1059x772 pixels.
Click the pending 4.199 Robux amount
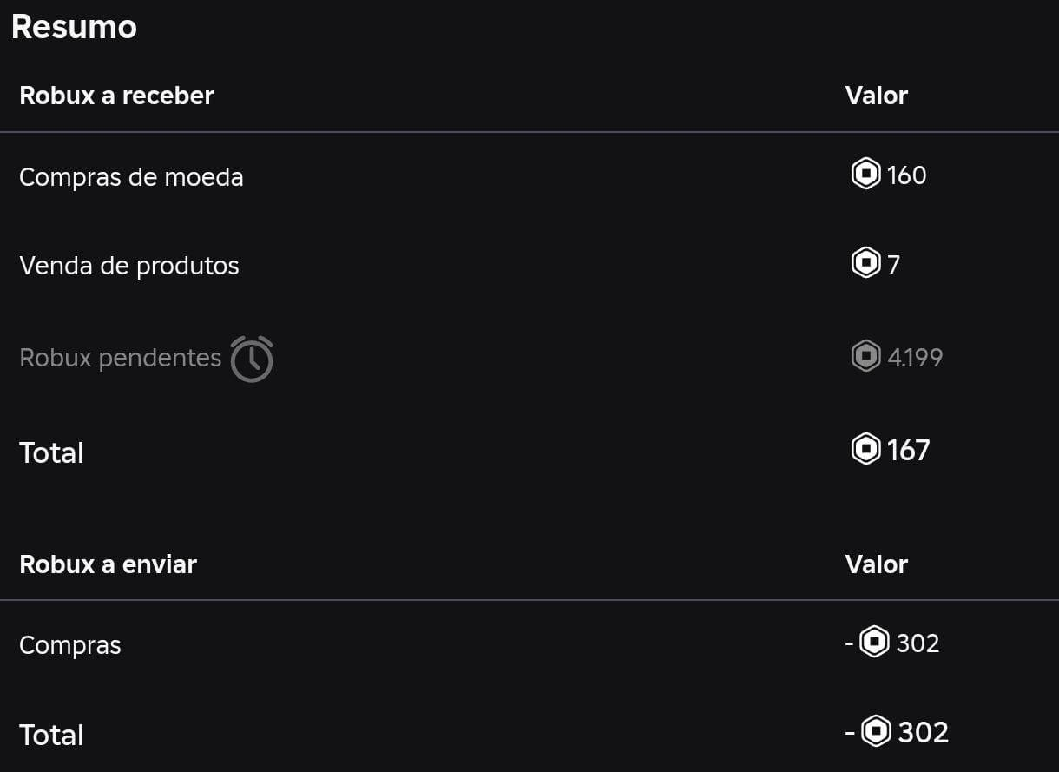point(915,357)
